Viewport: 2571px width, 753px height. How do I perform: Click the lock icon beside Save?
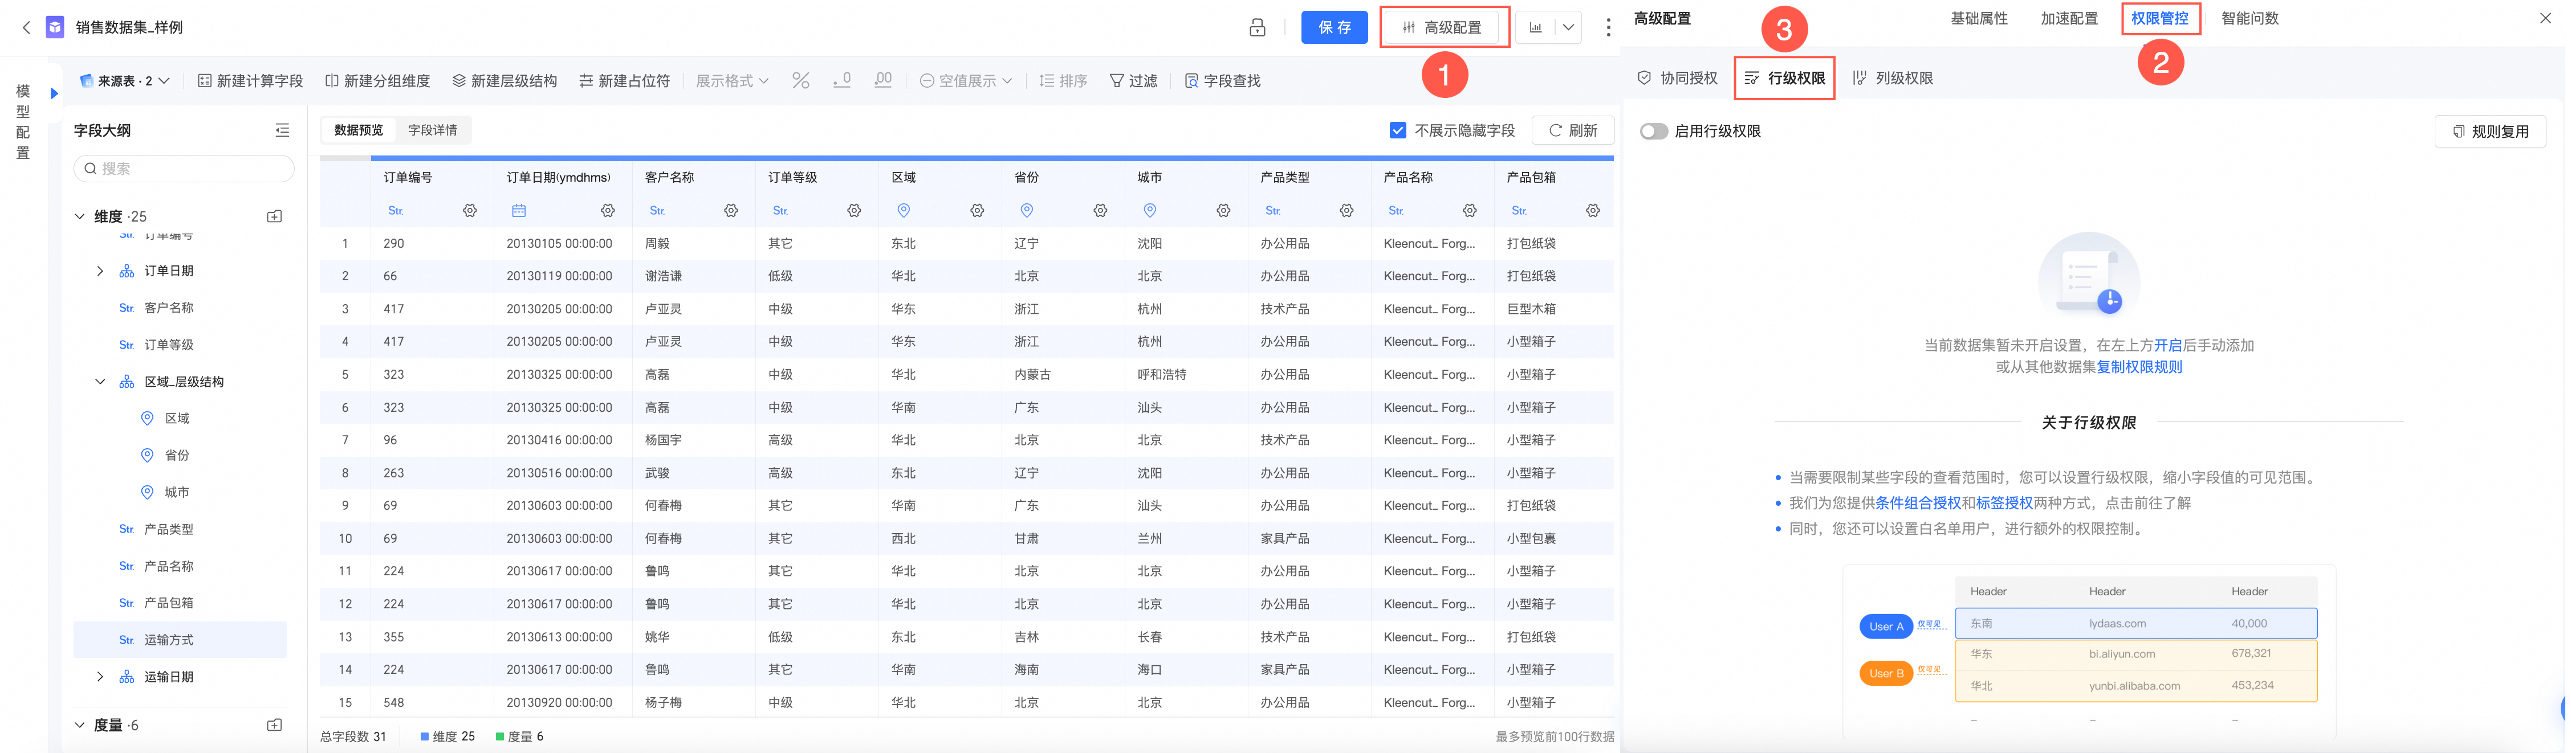coord(1256,28)
